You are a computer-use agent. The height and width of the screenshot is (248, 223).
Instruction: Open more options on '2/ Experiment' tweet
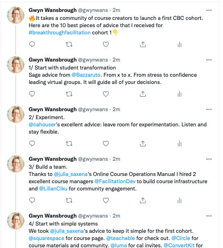[x=209, y=109]
